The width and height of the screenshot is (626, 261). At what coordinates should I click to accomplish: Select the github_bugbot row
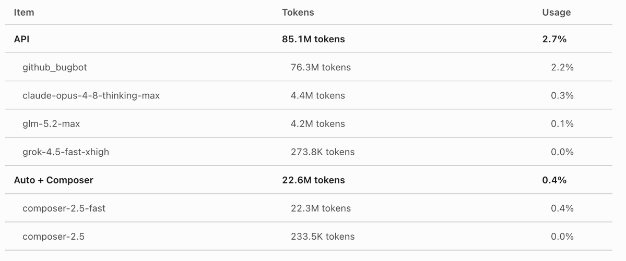(309, 67)
